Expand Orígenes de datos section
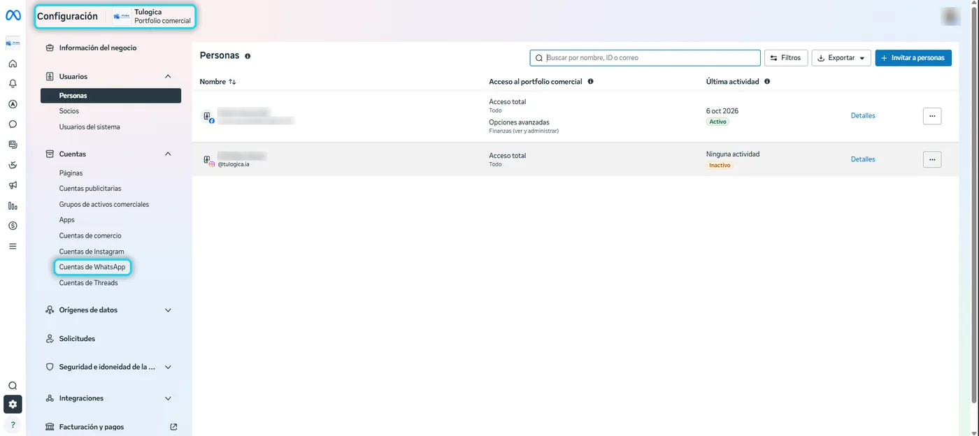Screen dimensions: 979x436 click(168, 310)
